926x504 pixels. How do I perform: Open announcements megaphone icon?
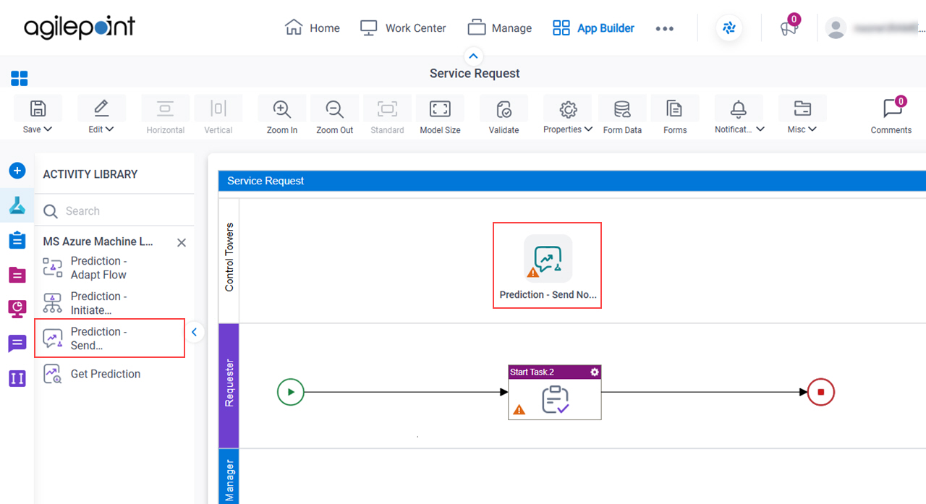pyautogui.click(x=789, y=27)
